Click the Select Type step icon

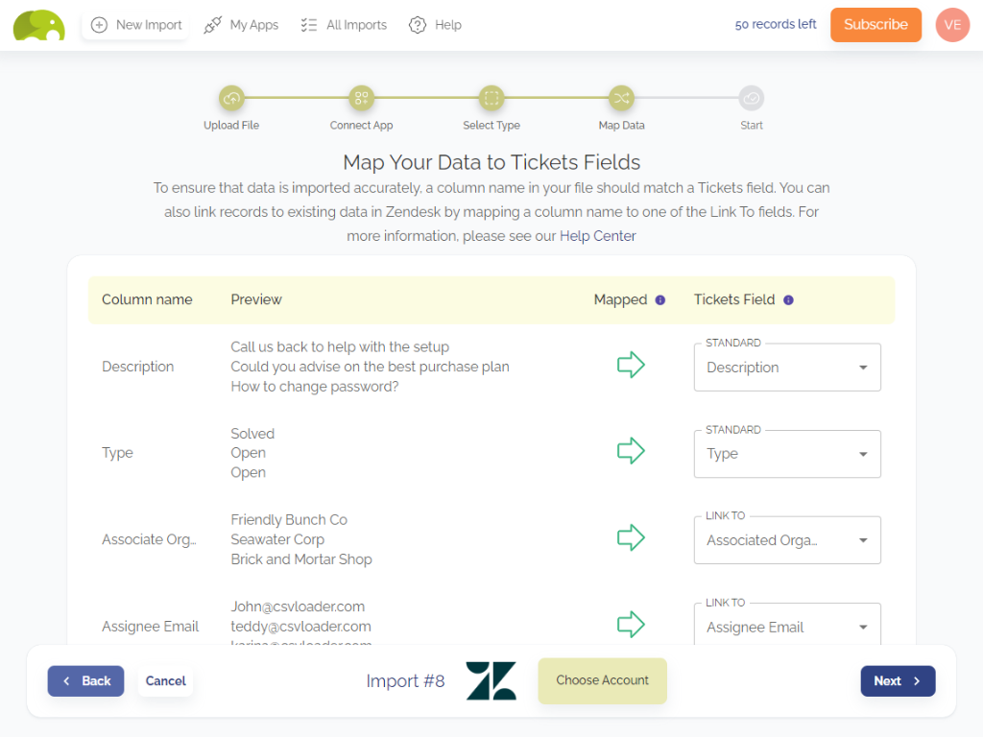click(491, 98)
